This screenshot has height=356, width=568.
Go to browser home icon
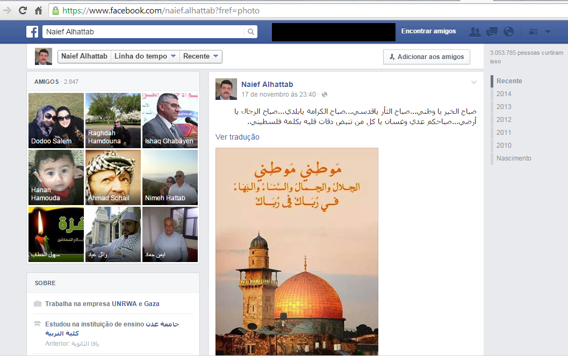[x=38, y=11]
